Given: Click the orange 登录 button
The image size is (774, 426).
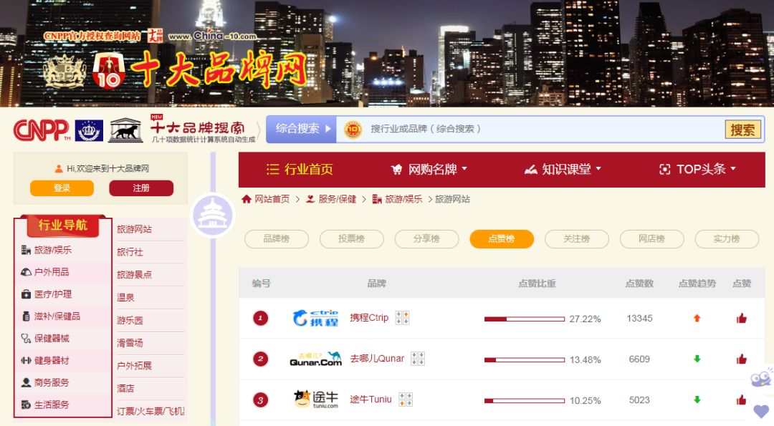Looking at the screenshot, I should (62, 188).
